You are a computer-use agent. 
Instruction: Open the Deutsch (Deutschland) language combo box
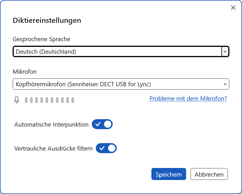coord(118,52)
